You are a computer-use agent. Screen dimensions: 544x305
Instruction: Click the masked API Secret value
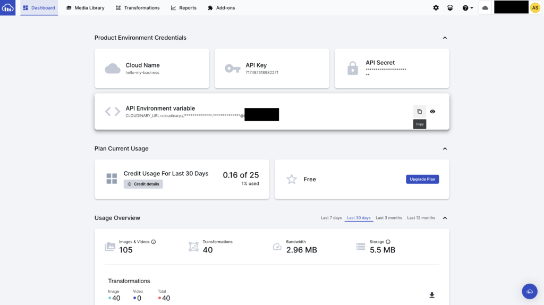click(x=386, y=72)
